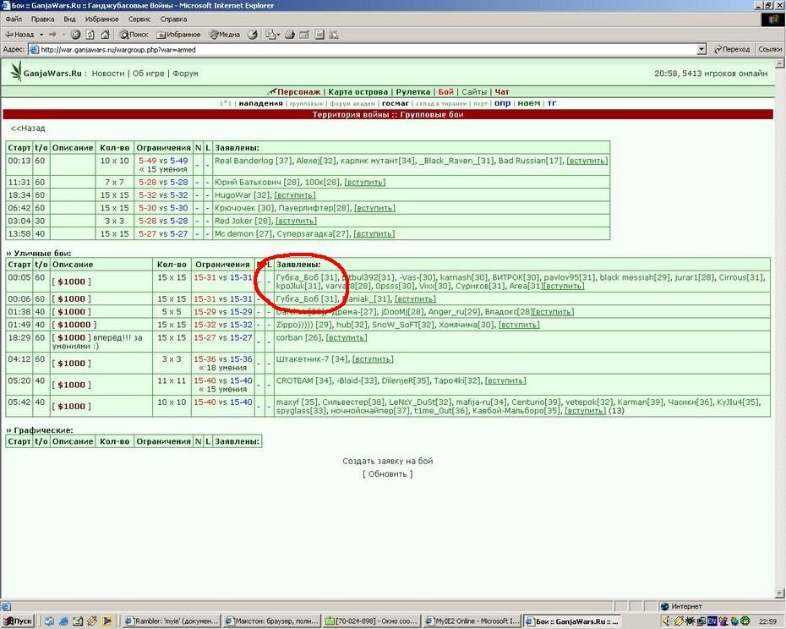Expand the address bar dropdown arrow
The height and width of the screenshot is (629, 786).
coord(701,49)
